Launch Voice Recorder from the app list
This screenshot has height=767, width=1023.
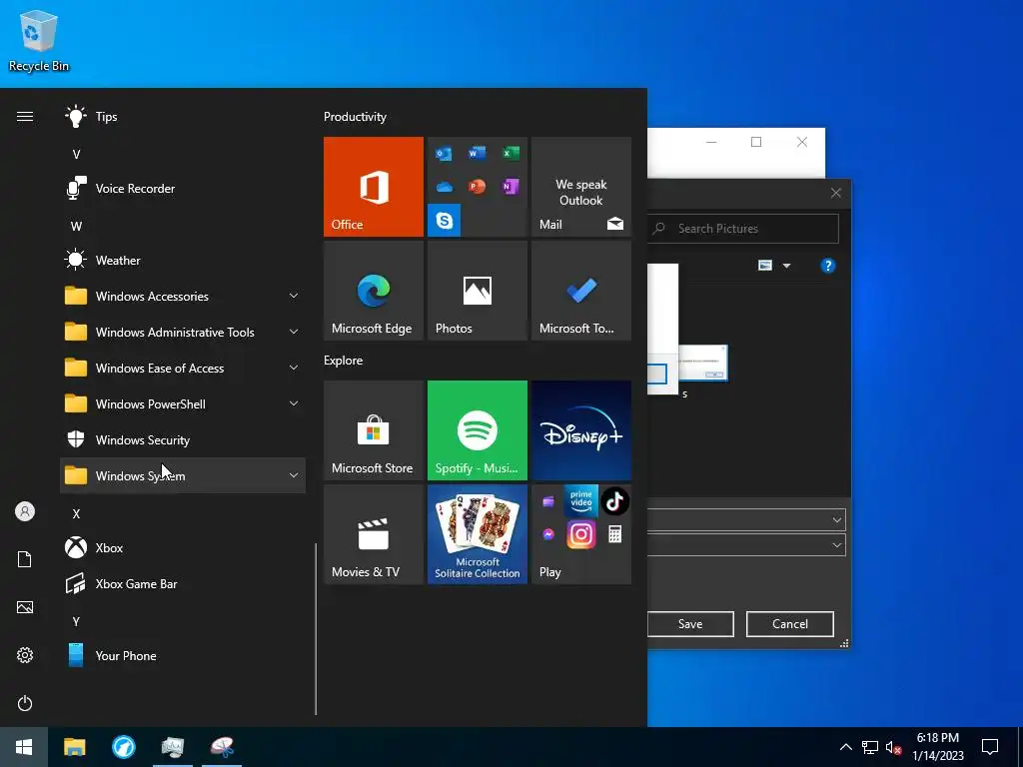pos(183,189)
